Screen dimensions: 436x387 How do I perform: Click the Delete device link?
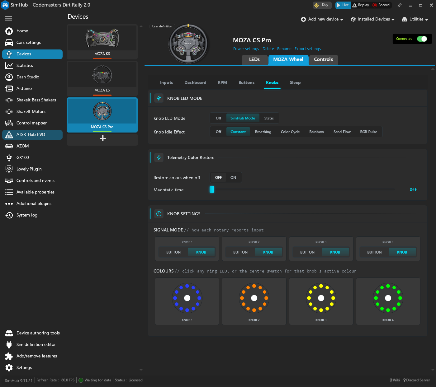point(268,49)
